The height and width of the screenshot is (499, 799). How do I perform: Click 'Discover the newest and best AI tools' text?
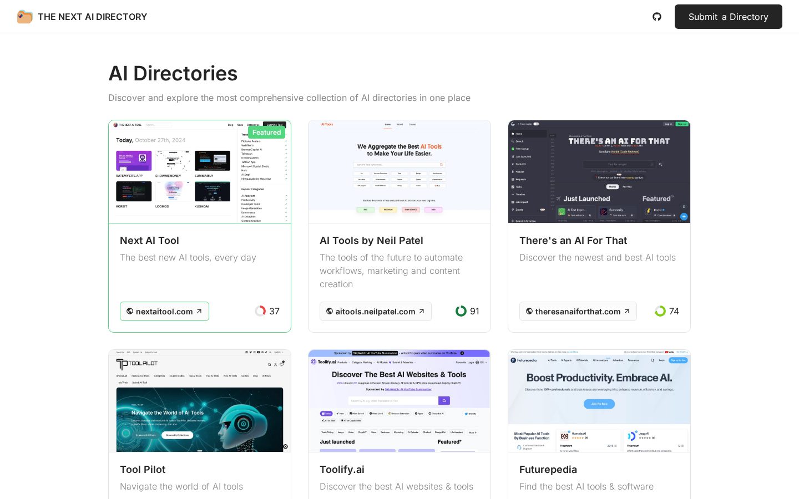pos(598,257)
